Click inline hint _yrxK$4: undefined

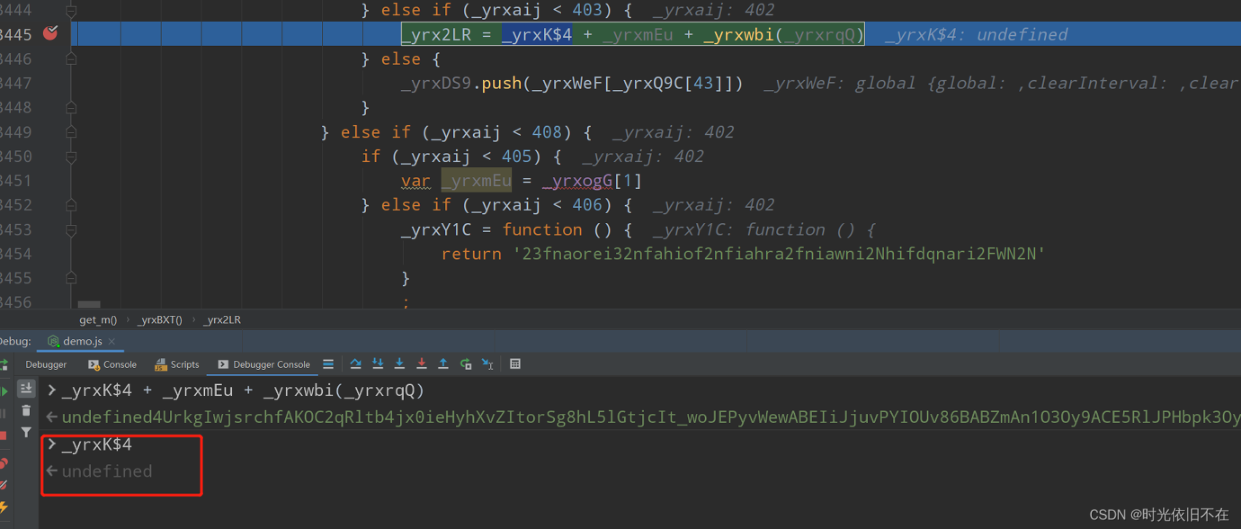[976, 35]
